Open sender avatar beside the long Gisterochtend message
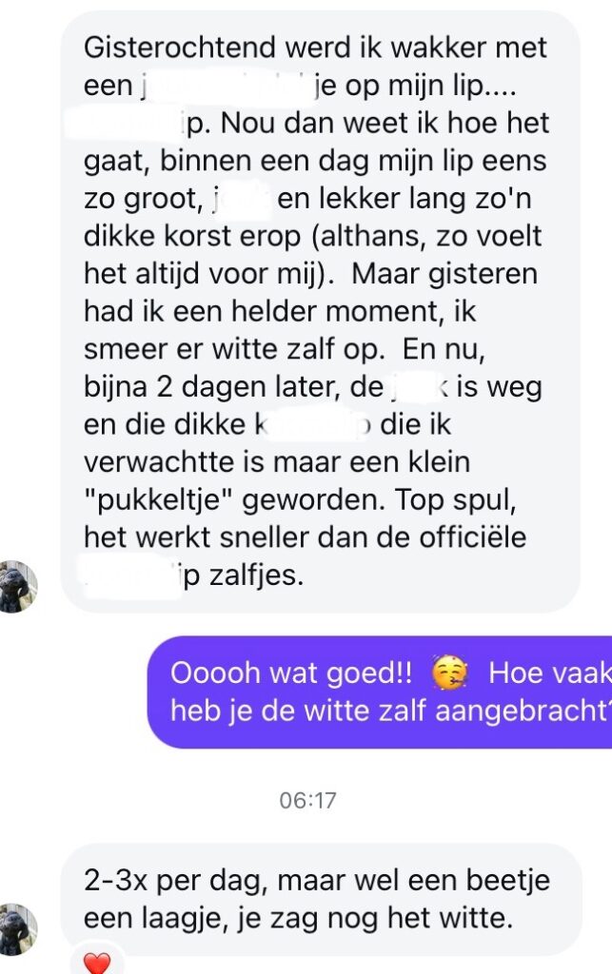 click(x=18, y=586)
